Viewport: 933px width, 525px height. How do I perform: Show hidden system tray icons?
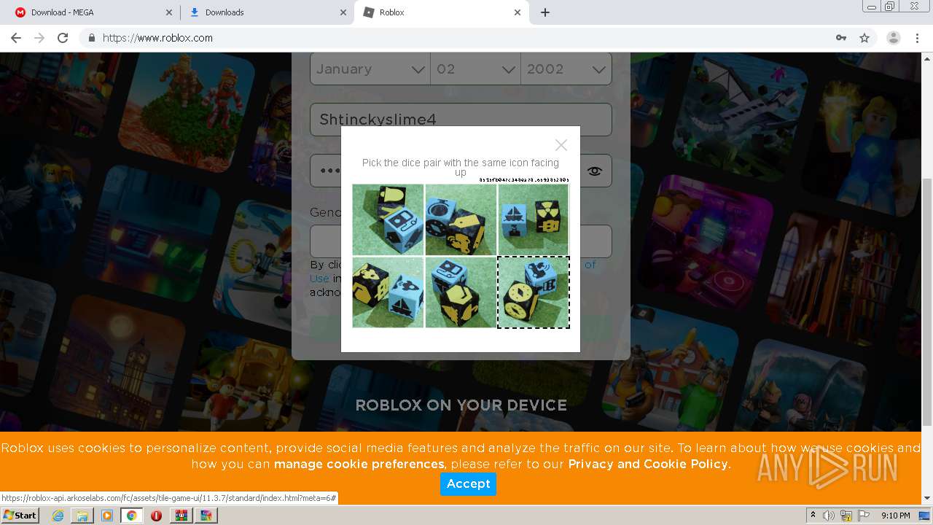813,516
